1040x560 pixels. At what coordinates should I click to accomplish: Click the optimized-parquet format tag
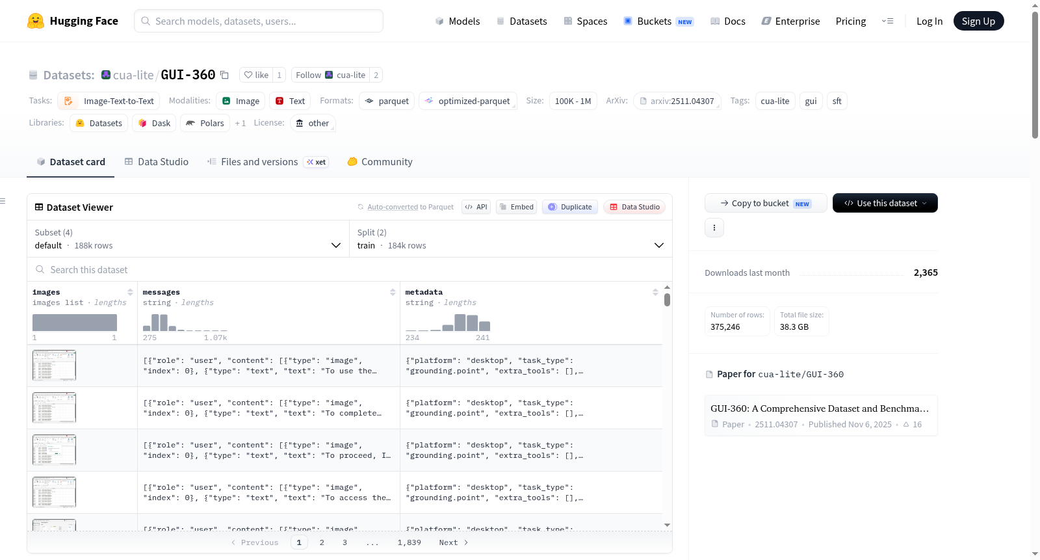pyautogui.click(x=468, y=101)
